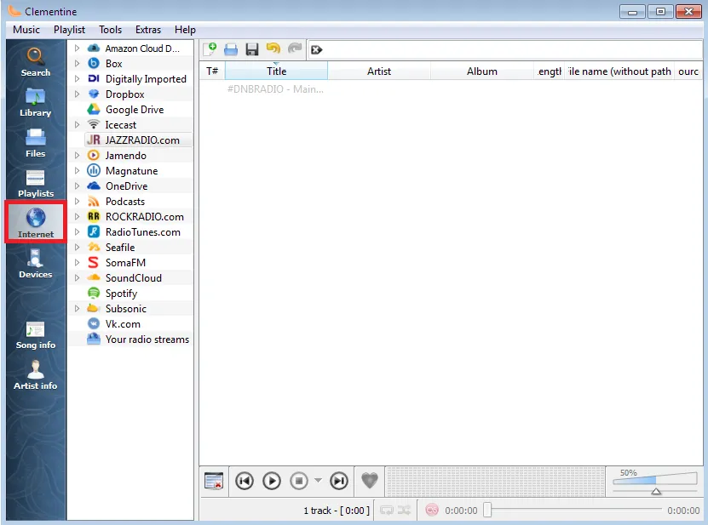Click the Source column header
This screenshot has height=525, width=708.
(688, 71)
